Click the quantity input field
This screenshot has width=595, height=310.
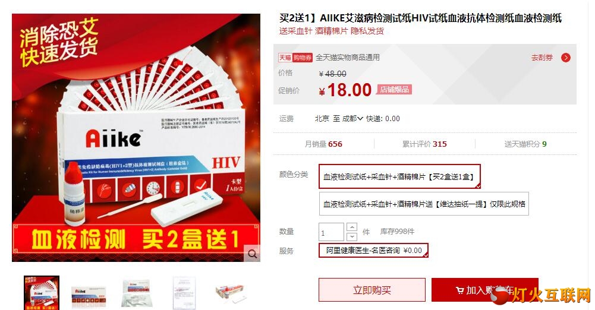click(331, 232)
